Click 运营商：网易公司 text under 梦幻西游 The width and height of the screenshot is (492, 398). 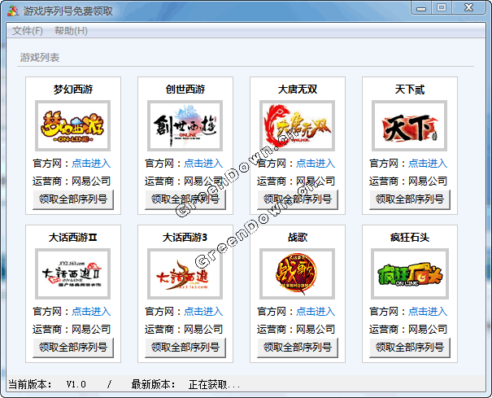click(72, 182)
